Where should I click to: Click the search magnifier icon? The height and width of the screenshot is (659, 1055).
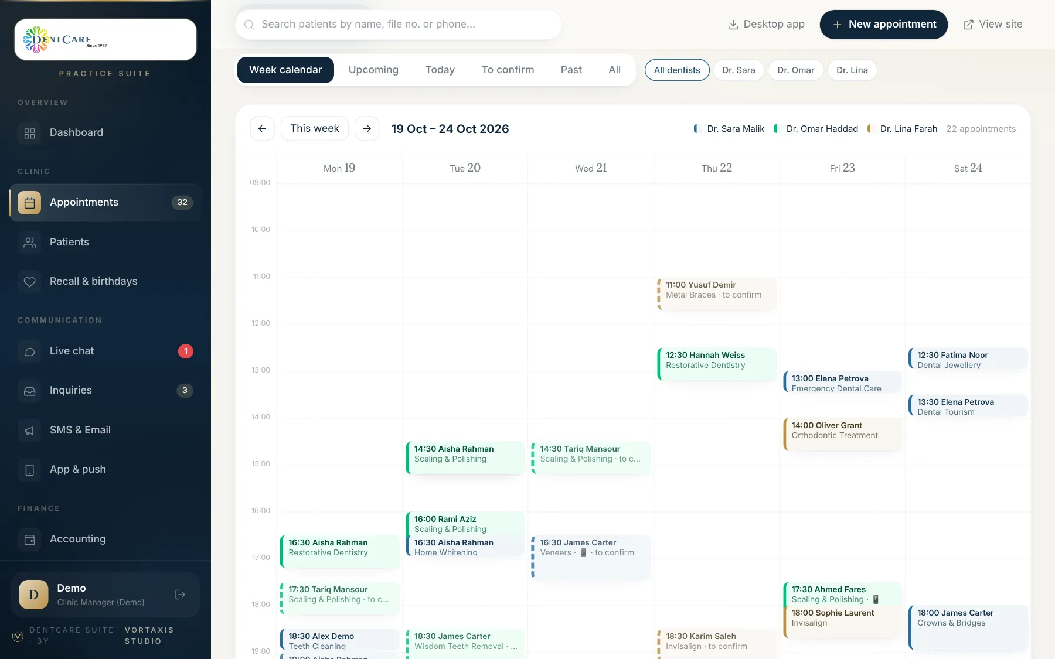249,25
